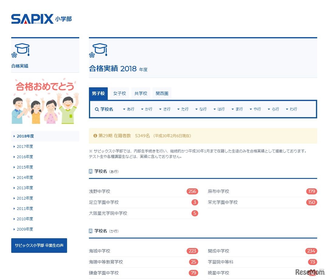Image resolution: width=329 pixels, height=279 pixels.
Task: Click the list icon next to 学校名（あ行）
Action: point(90,171)
